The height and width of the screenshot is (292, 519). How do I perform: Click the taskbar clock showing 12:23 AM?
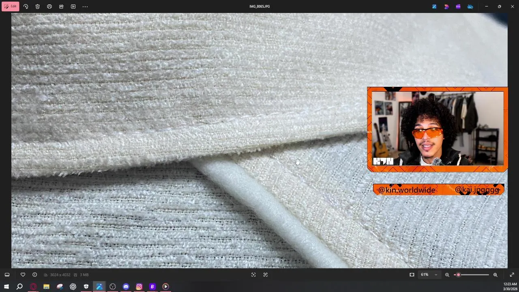pos(510,287)
